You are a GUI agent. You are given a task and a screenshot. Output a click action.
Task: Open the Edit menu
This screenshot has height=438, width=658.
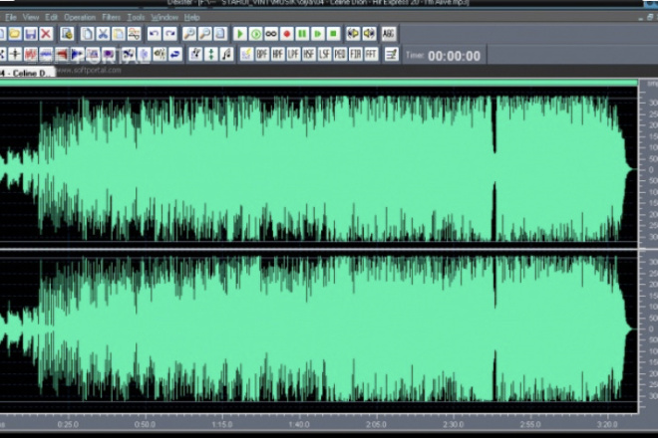point(51,17)
